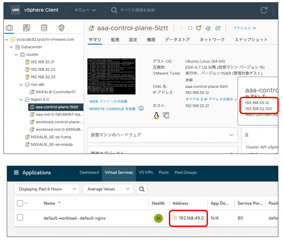
Task: Collapse the Datacenter tree node
Action: click(x=11, y=47)
